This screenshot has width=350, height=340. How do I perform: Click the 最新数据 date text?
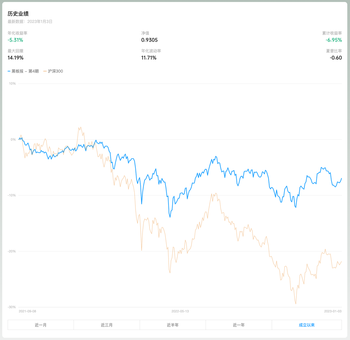(x=30, y=22)
